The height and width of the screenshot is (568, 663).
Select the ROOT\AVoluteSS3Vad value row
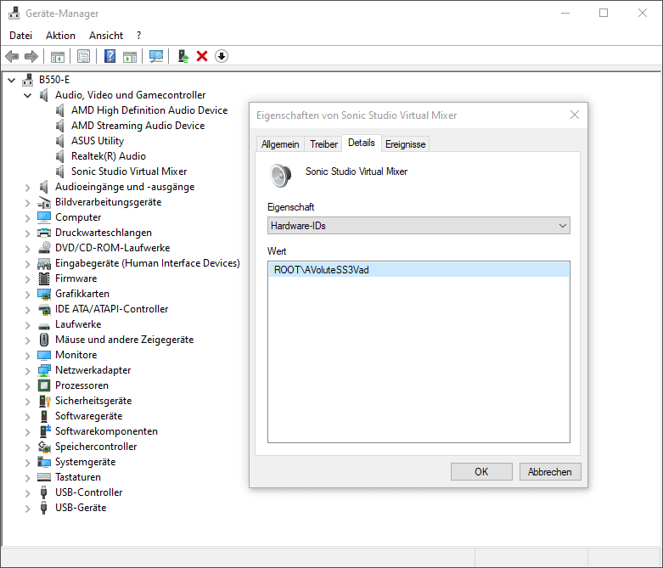(x=419, y=270)
